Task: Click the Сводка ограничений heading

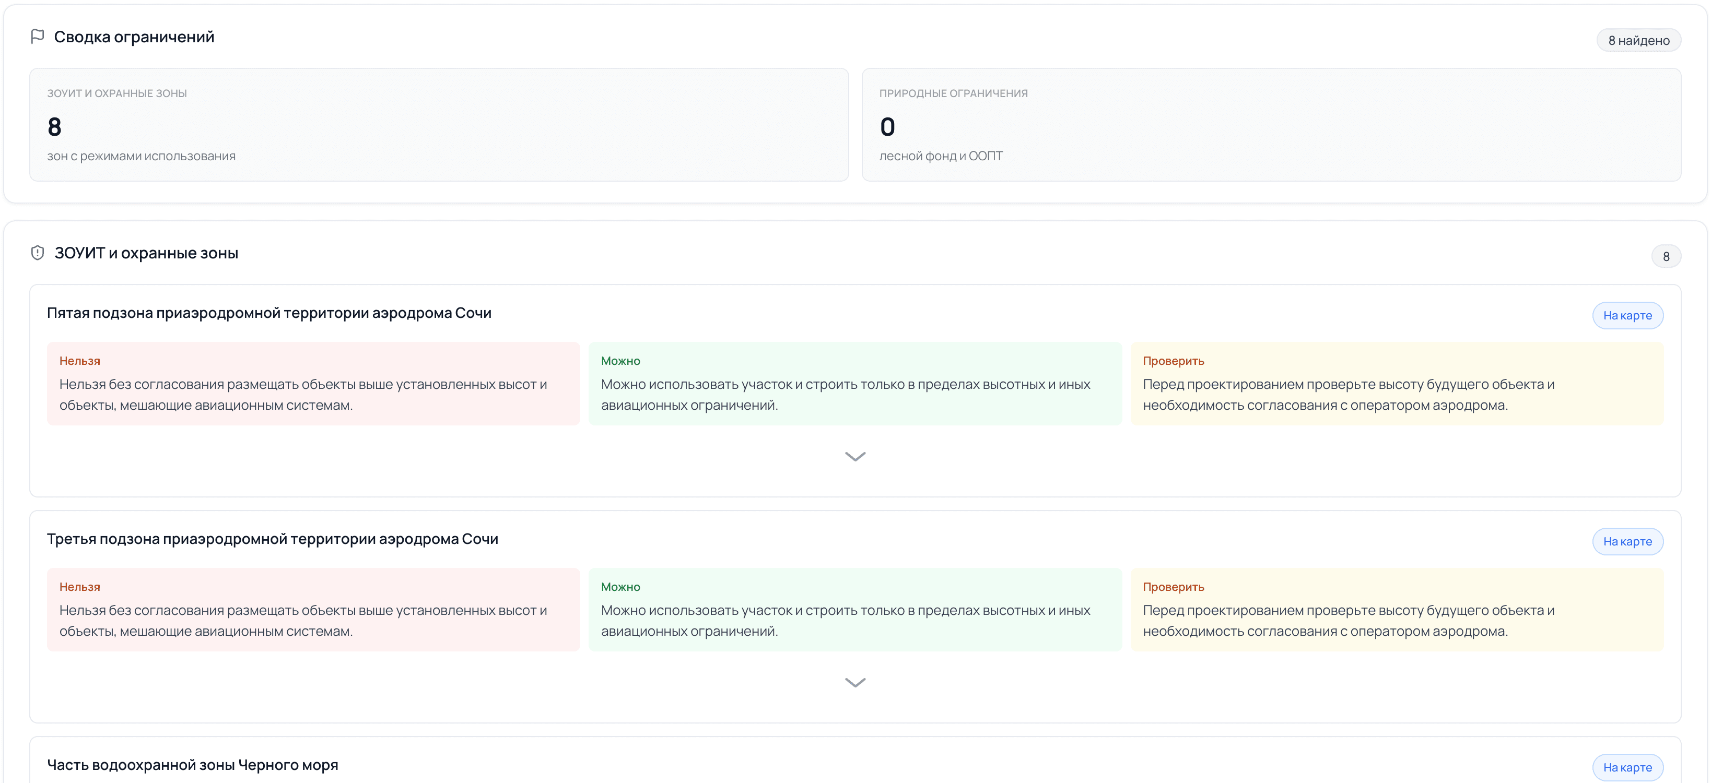Action: point(134,37)
